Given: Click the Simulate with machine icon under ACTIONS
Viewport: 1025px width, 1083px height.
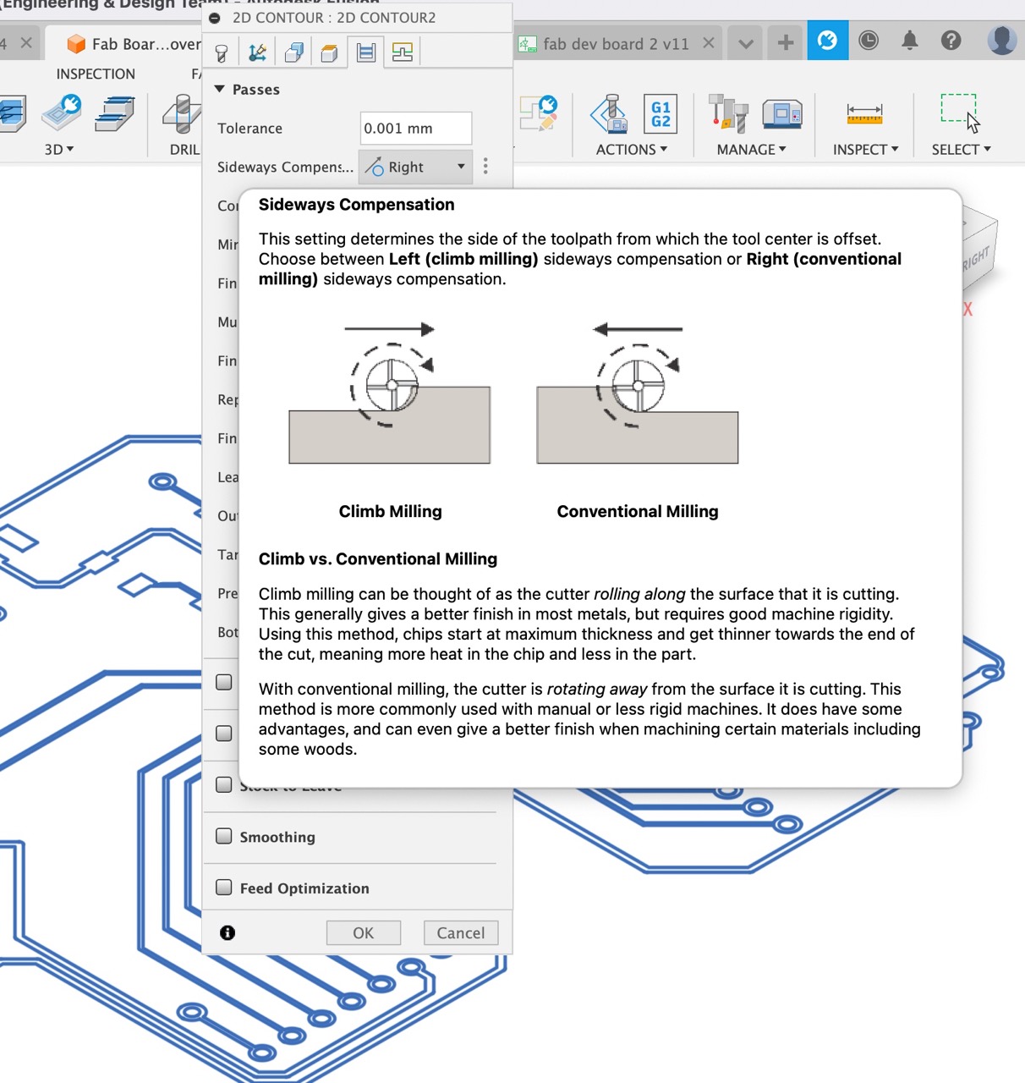Looking at the screenshot, I should point(610,114).
